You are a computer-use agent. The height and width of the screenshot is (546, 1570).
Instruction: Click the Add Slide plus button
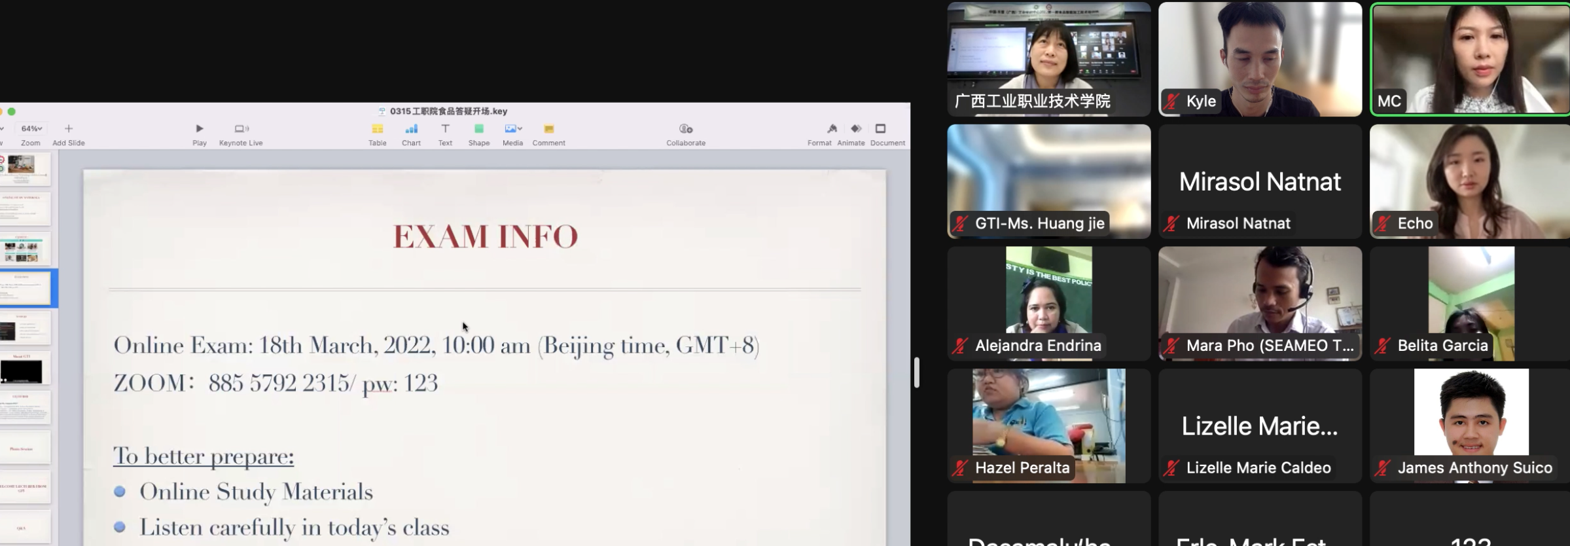point(69,129)
